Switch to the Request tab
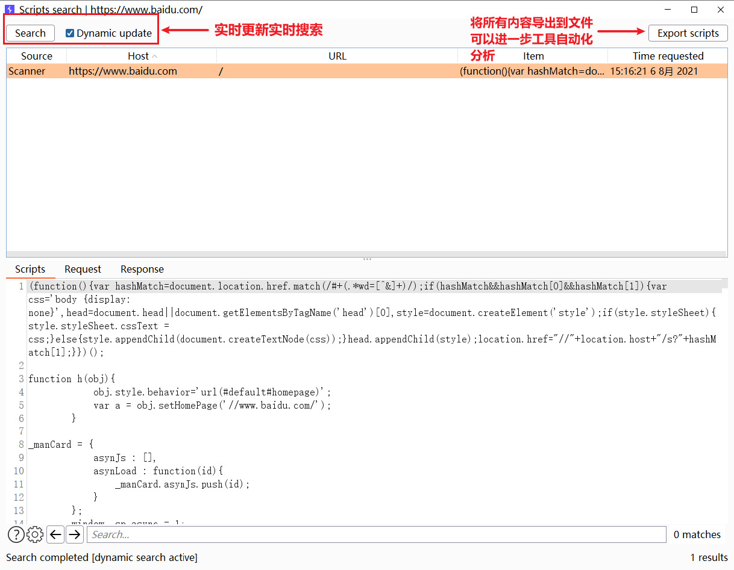This screenshot has width=734, height=570. (83, 269)
